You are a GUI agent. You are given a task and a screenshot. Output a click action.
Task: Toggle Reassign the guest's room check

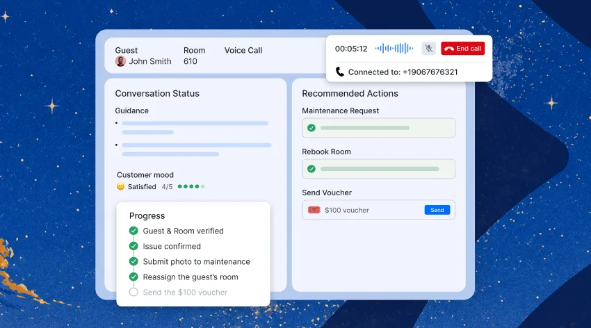coord(133,277)
